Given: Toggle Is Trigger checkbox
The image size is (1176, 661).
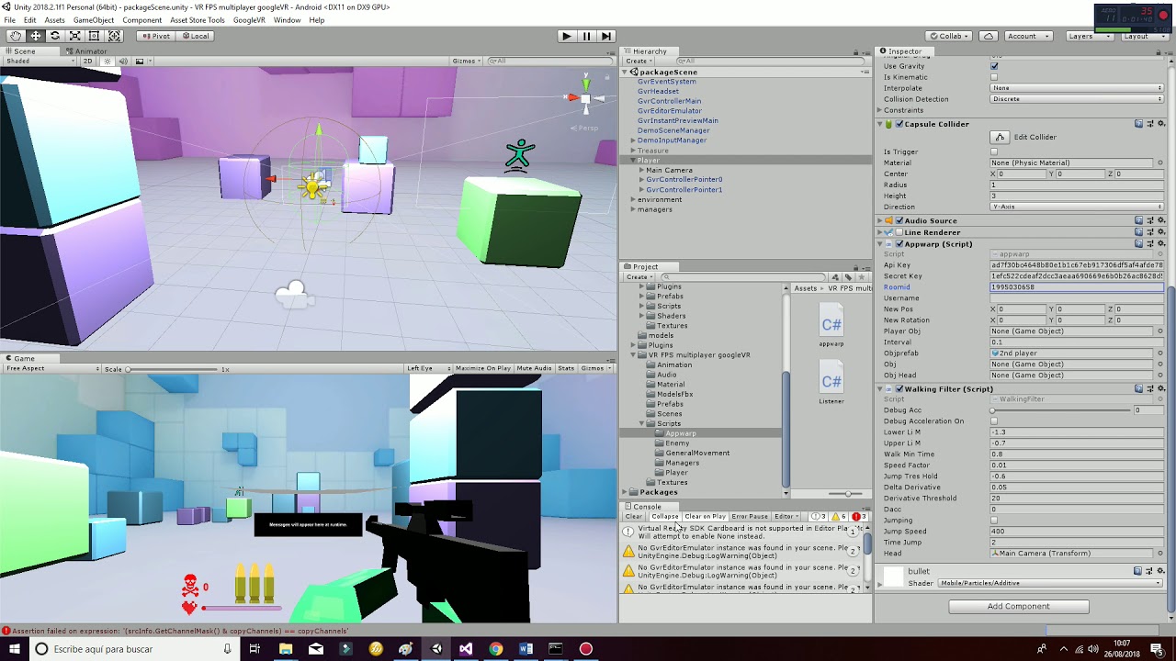Looking at the screenshot, I should click(994, 152).
